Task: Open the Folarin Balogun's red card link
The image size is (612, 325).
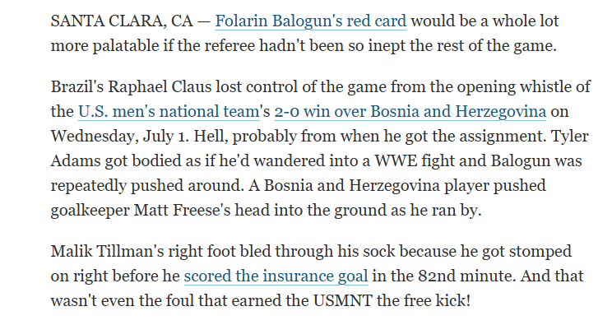Action: coord(311,21)
